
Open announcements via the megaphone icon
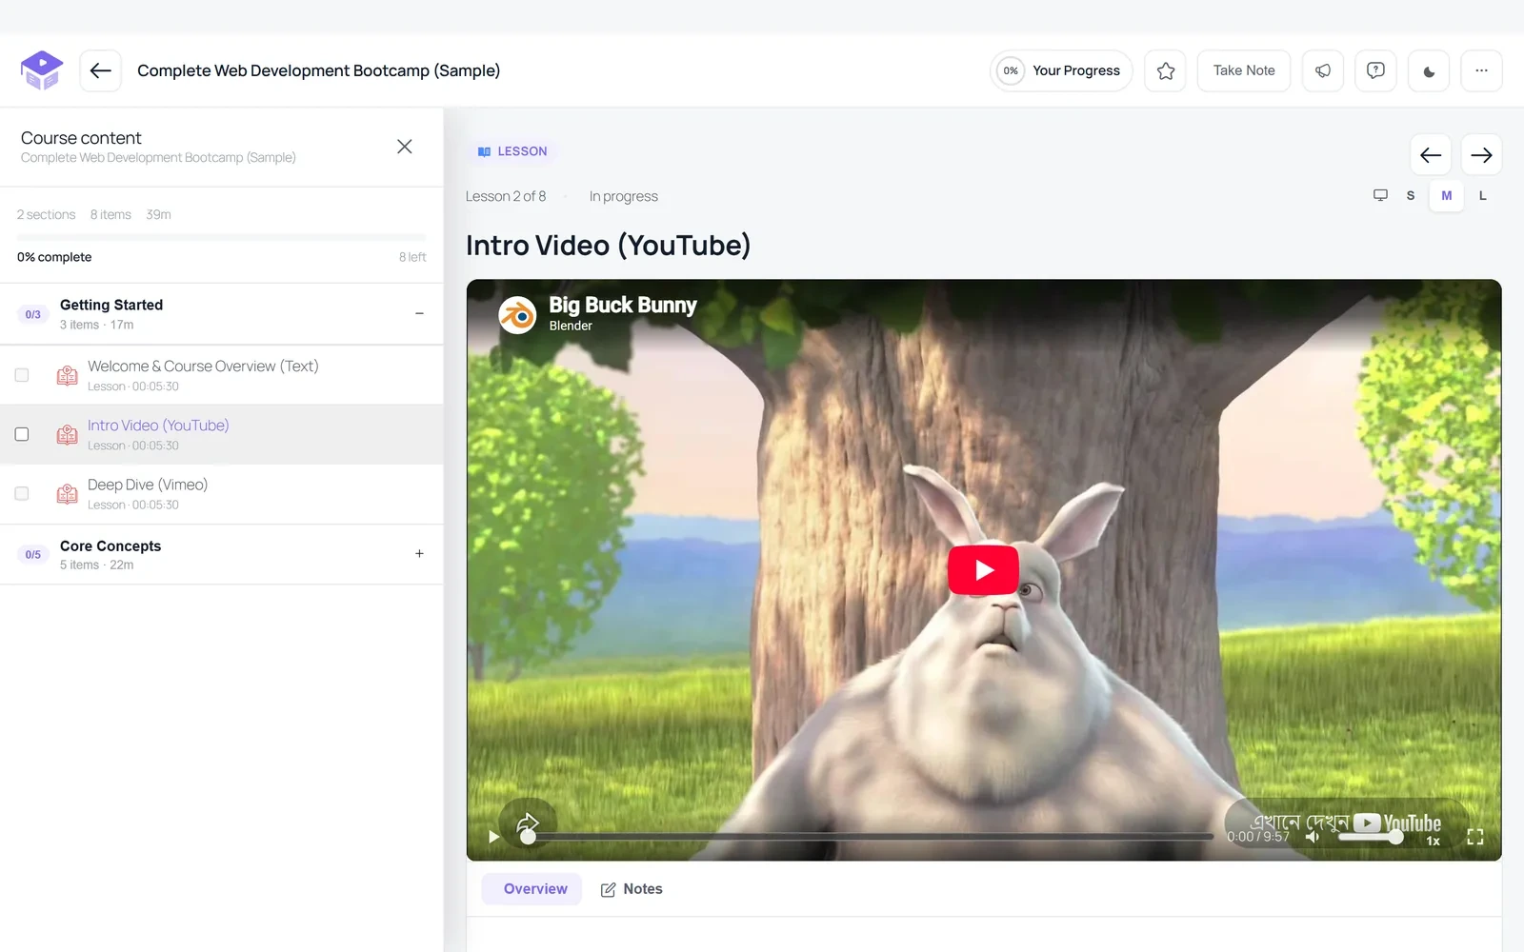point(1323,70)
